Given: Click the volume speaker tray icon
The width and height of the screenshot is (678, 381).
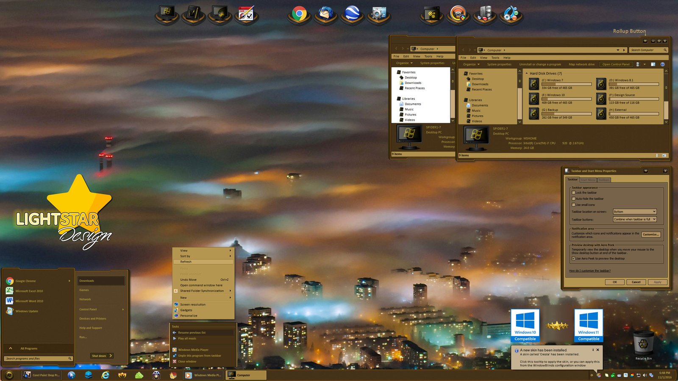Looking at the screenshot, I should (x=645, y=375).
